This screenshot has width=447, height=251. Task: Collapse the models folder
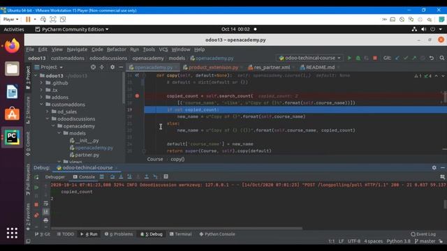(59, 133)
